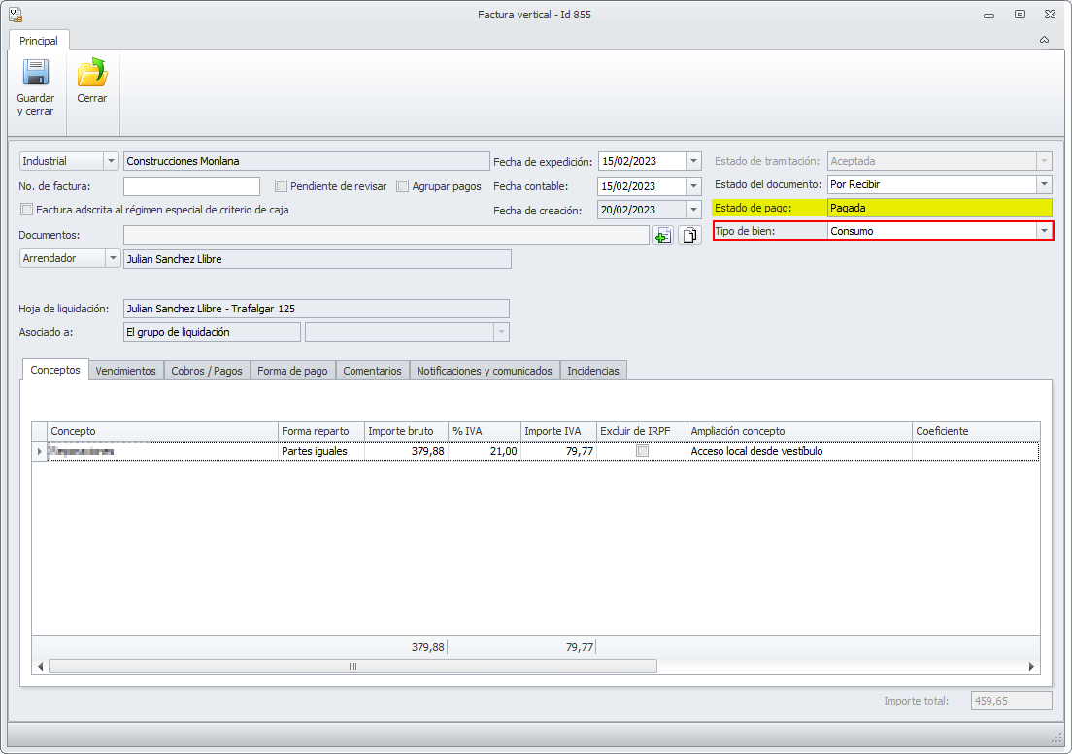Switch to the Cobros / Pagos tab
The height and width of the screenshot is (754, 1072).
click(207, 370)
